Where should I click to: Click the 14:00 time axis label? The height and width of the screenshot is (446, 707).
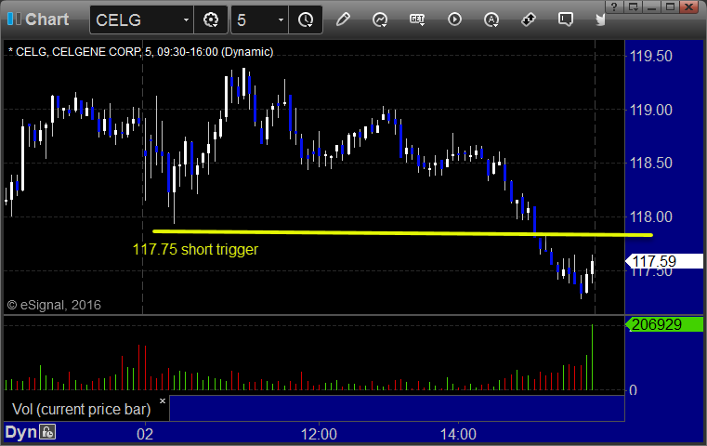pyautogui.click(x=458, y=434)
